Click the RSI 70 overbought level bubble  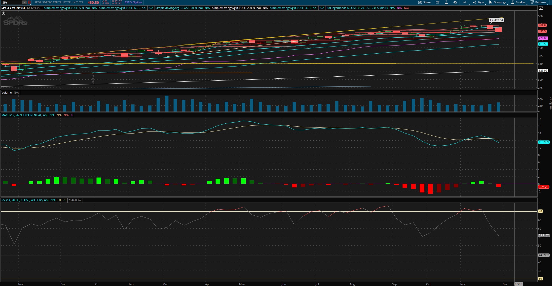tap(540, 211)
